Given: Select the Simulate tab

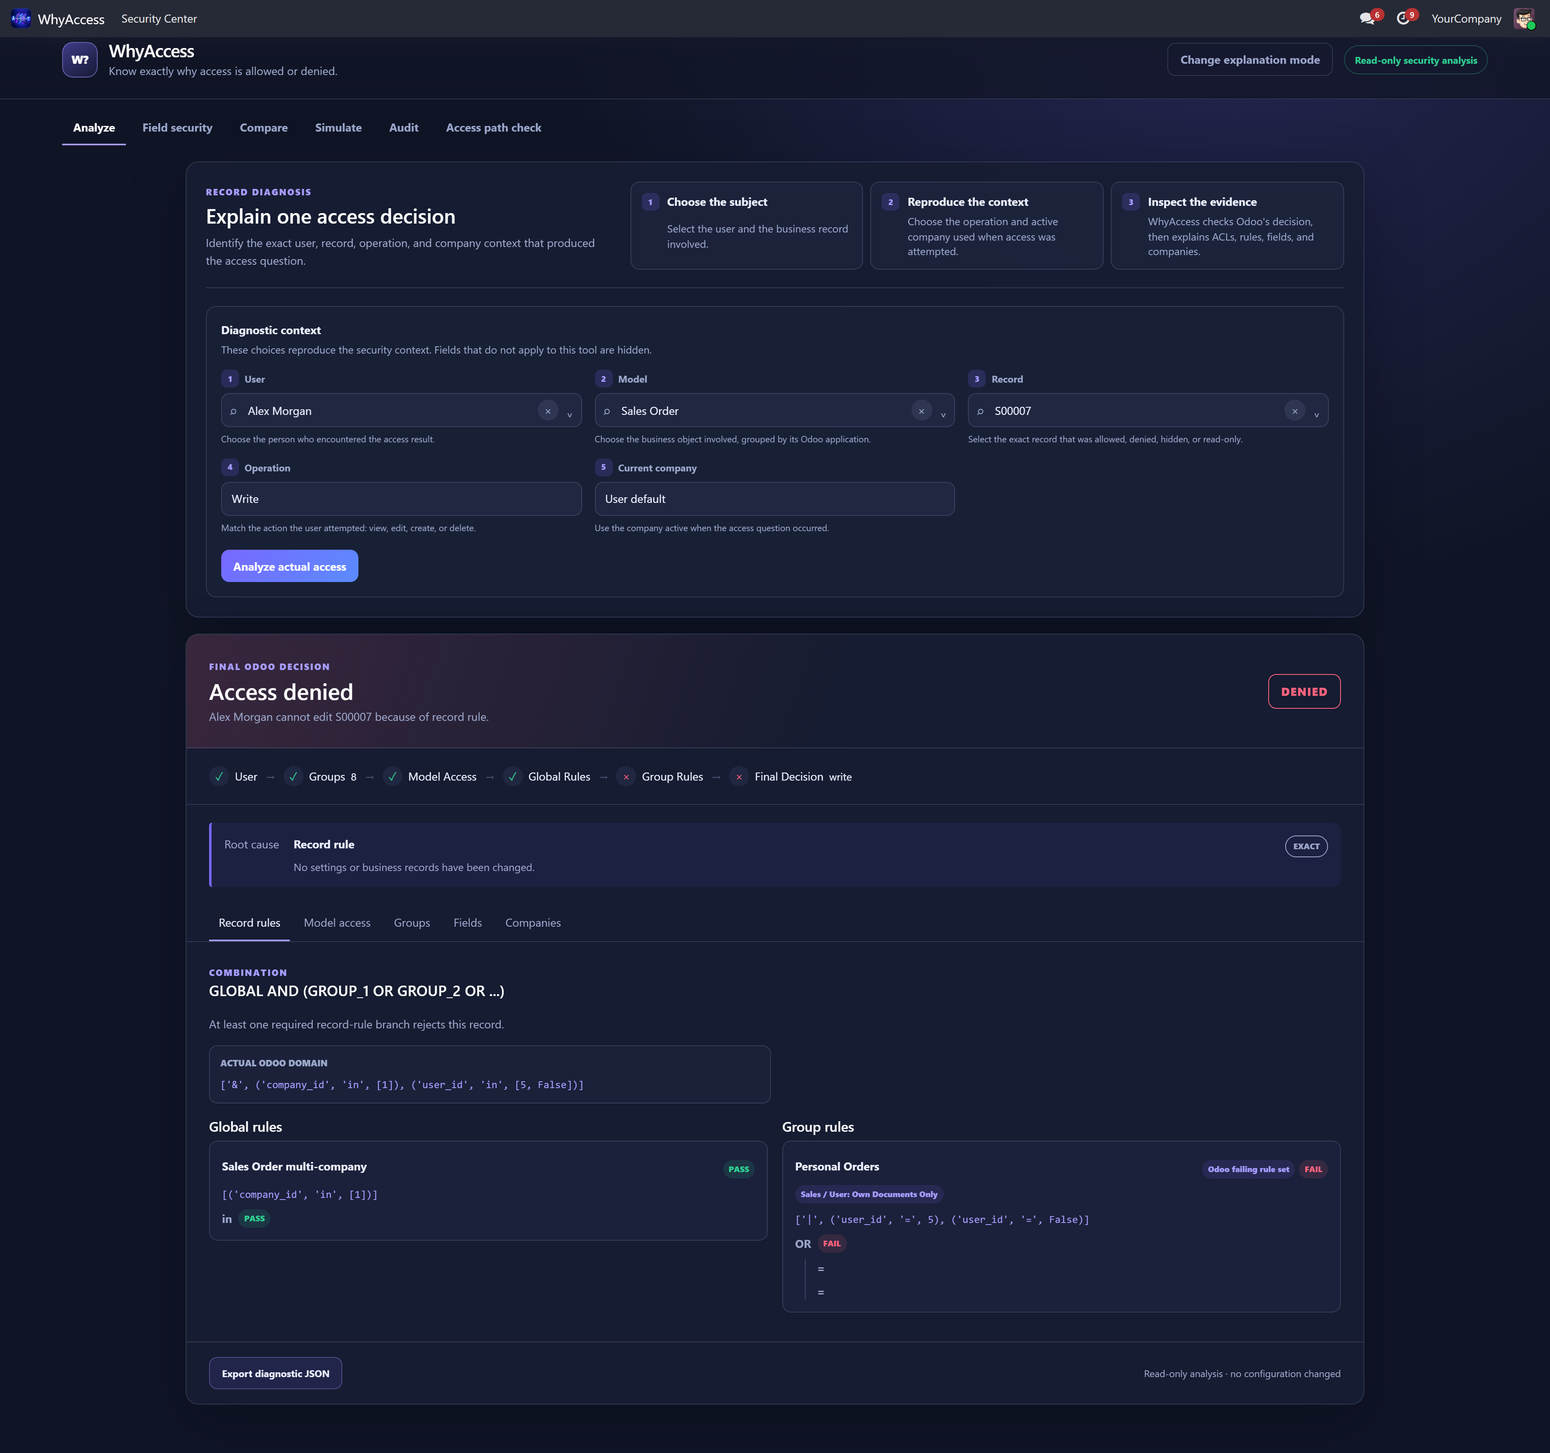Looking at the screenshot, I should (338, 128).
